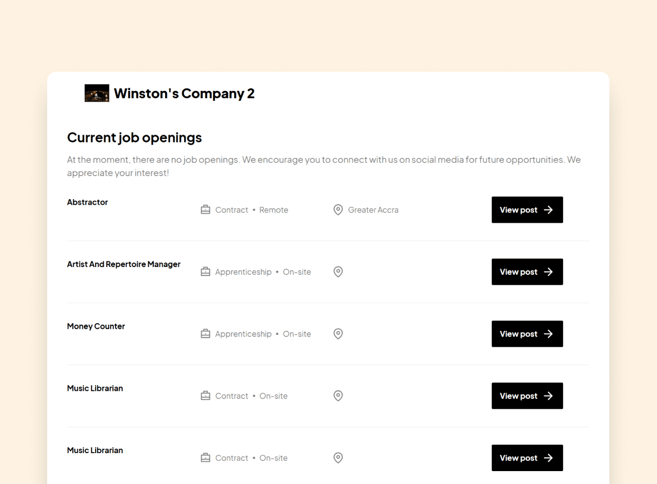The height and width of the screenshot is (484, 657).
Task: Click the Current job openings heading
Action: point(134,137)
